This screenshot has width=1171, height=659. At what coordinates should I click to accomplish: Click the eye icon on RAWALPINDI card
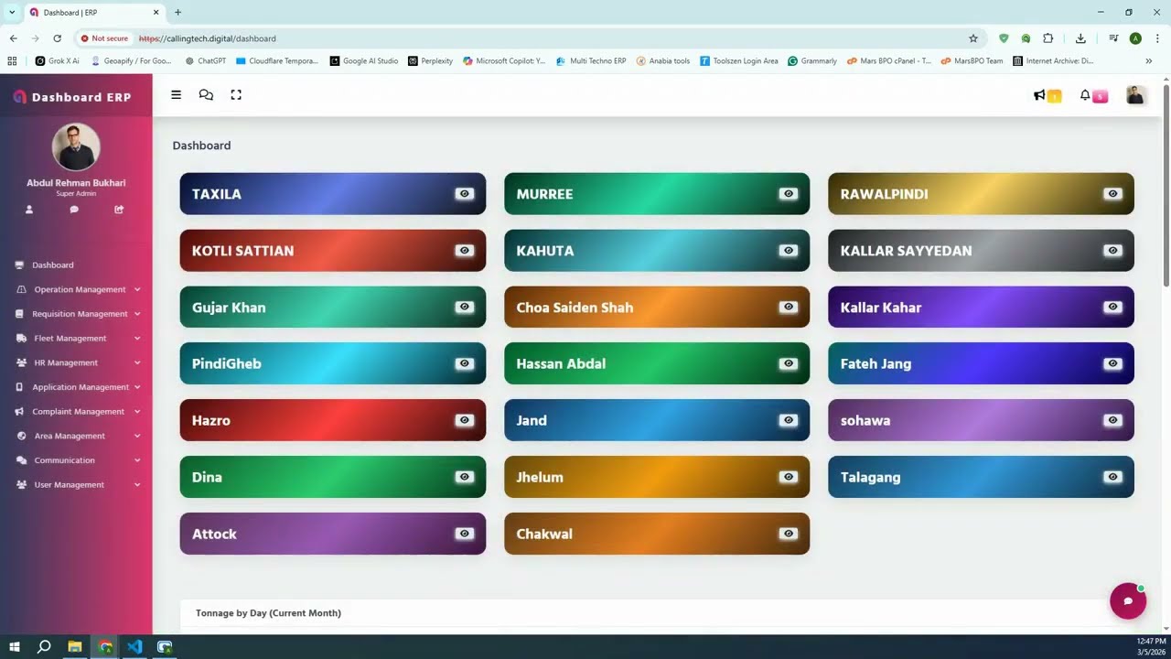tap(1112, 194)
